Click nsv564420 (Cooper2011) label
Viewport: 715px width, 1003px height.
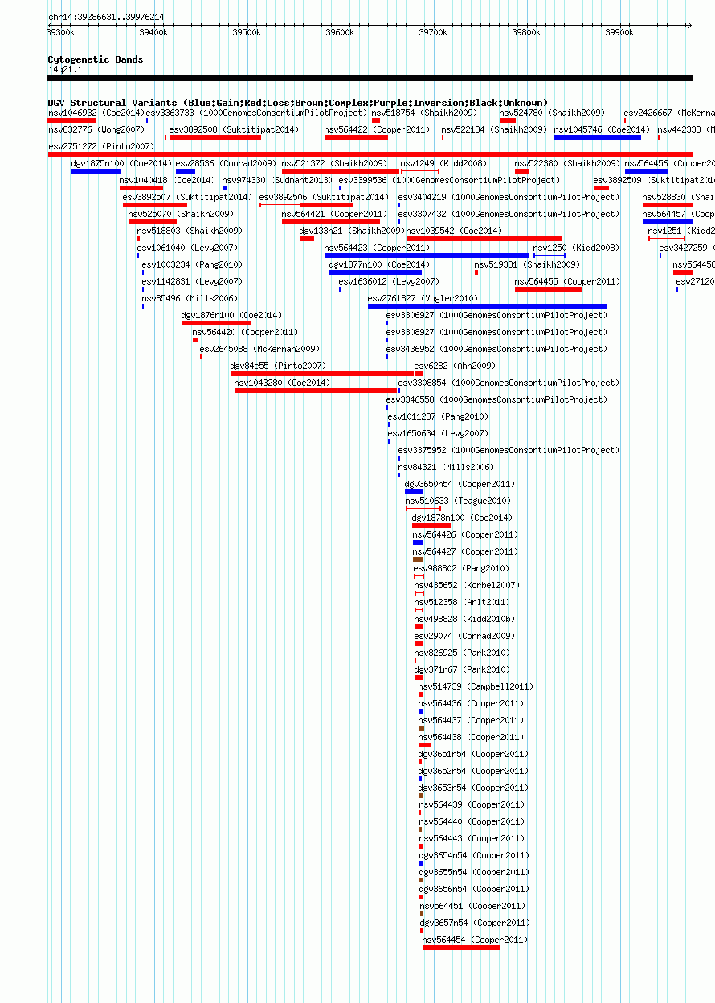245,332
